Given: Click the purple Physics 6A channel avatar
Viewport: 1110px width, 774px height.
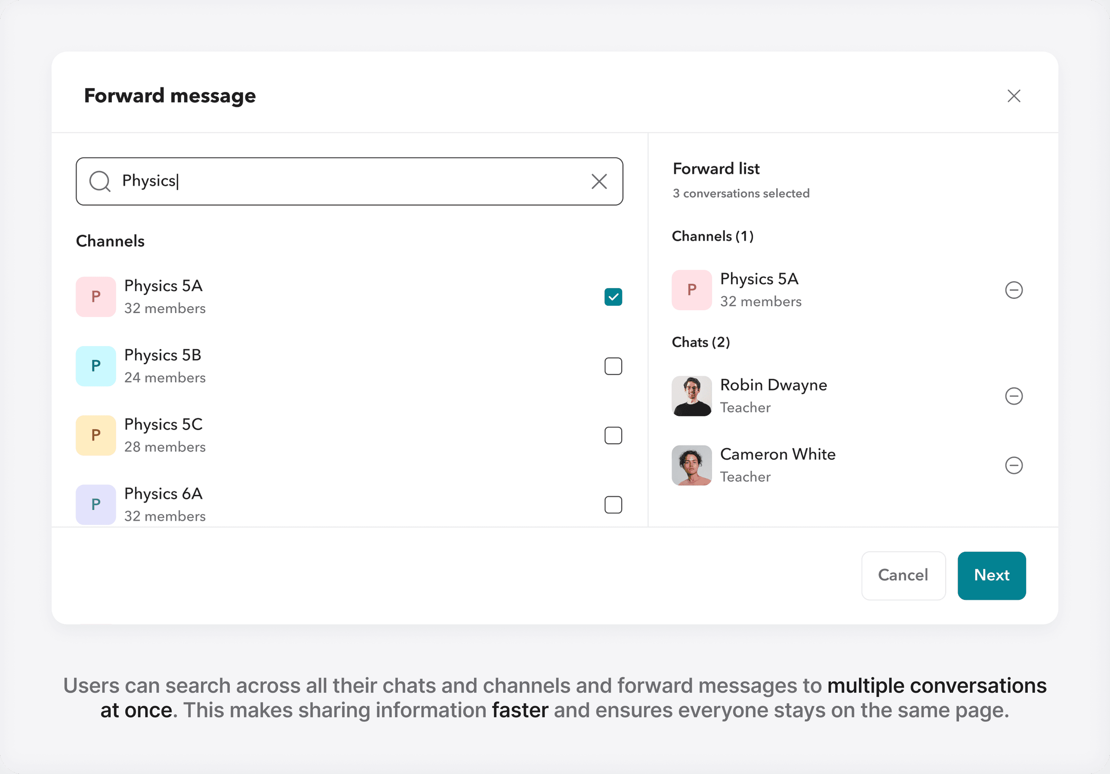Looking at the screenshot, I should tap(96, 504).
